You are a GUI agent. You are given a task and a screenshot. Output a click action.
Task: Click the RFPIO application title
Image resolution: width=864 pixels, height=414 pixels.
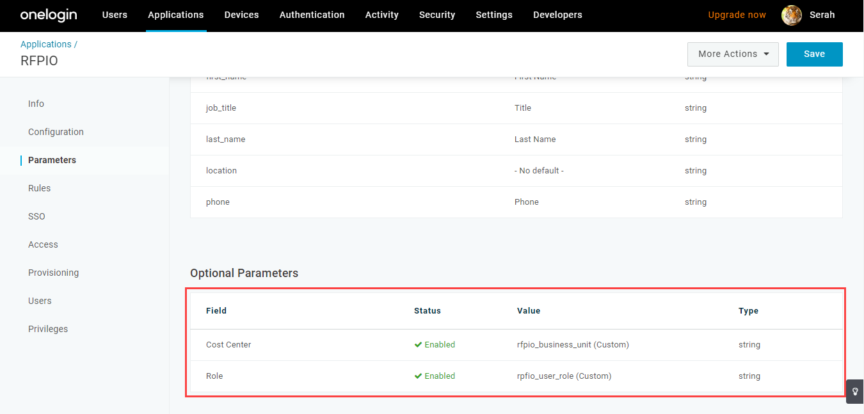39,61
